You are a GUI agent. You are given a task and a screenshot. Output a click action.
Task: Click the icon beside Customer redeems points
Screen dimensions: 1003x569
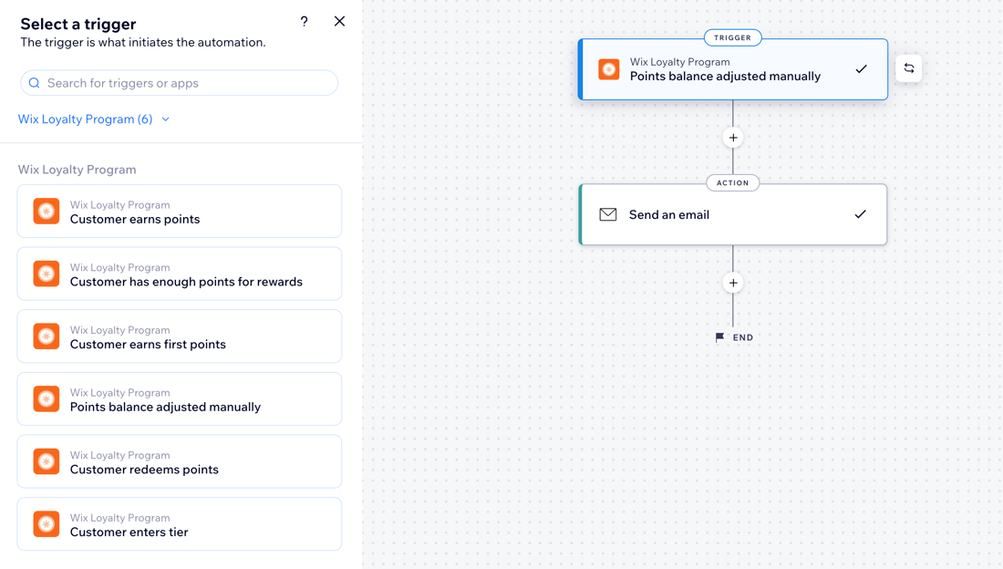[47, 462]
